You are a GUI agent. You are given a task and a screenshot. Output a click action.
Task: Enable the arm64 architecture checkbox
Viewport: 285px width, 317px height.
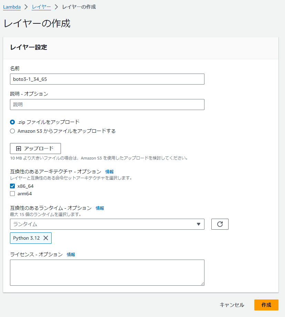click(12, 194)
